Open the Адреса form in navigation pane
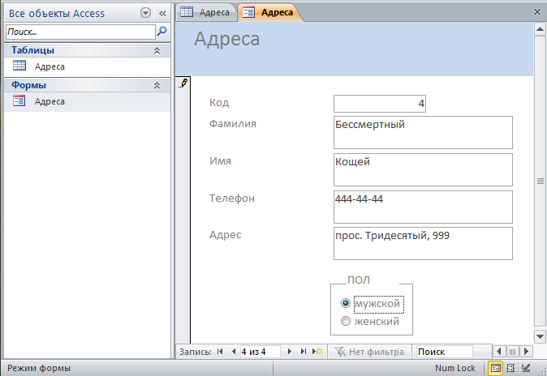The height and width of the screenshot is (376, 547). 87,101
